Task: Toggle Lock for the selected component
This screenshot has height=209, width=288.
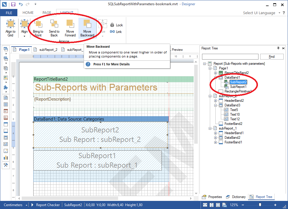Action: [116, 25]
